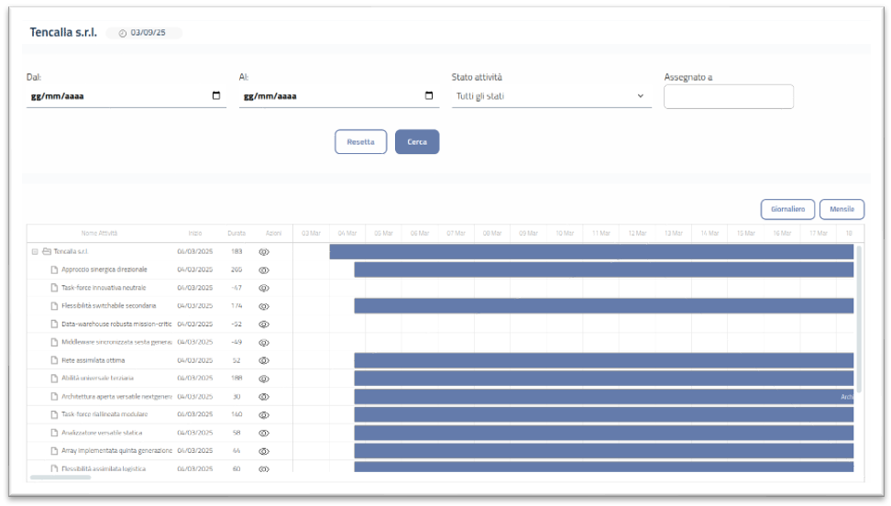
Task: Open calendar picker in the Dal date field
Action: click(x=216, y=95)
